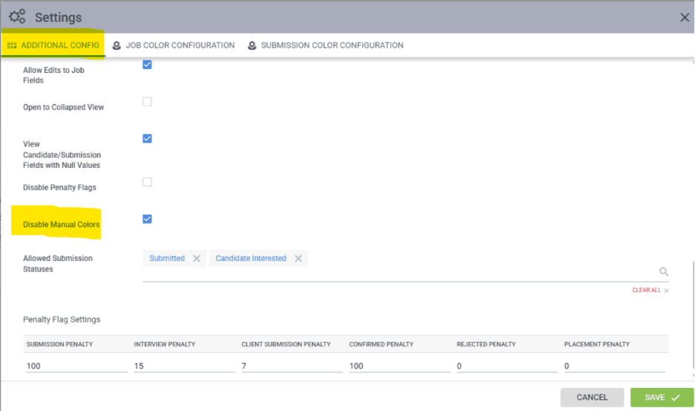Click the search magnifier in Allowed Submission Statuses
This screenshot has height=411, width=695.
(664, 272)
